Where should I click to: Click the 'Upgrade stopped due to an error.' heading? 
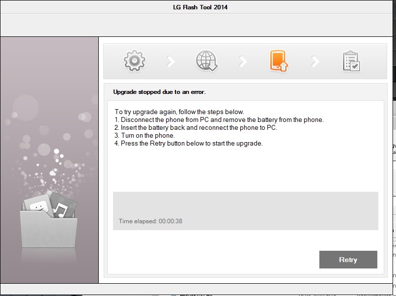[159, 92]
